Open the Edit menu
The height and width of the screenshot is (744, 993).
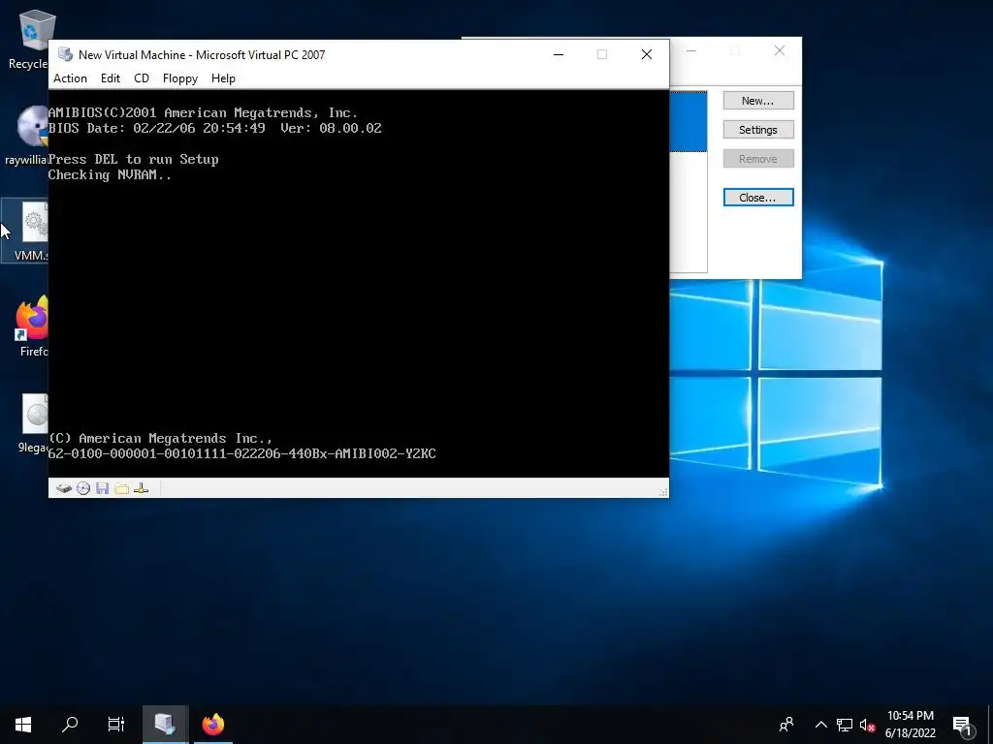pos(111,78)
